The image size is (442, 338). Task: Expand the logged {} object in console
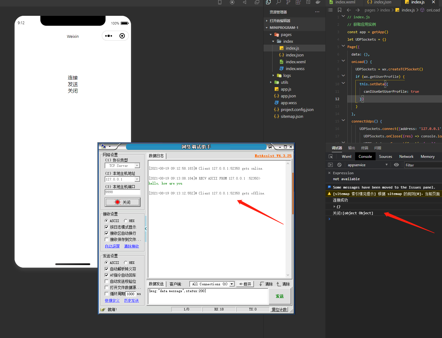click(x=334, y=207)
